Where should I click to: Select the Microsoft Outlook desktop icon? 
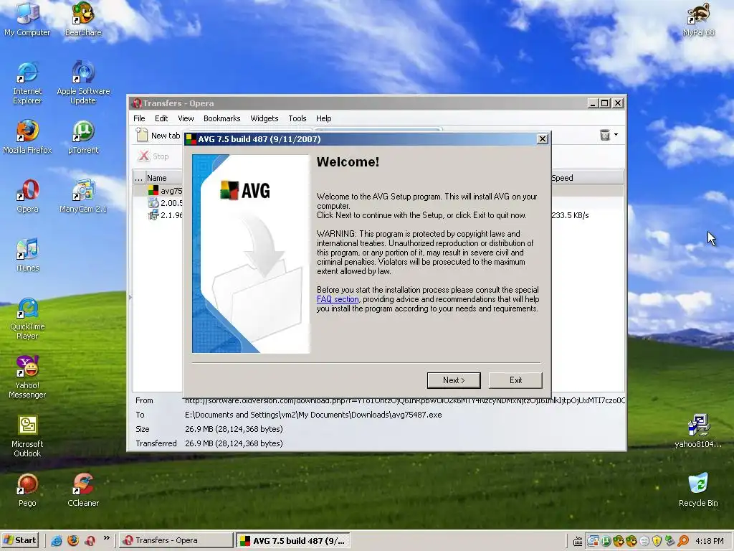coord(27,436)
